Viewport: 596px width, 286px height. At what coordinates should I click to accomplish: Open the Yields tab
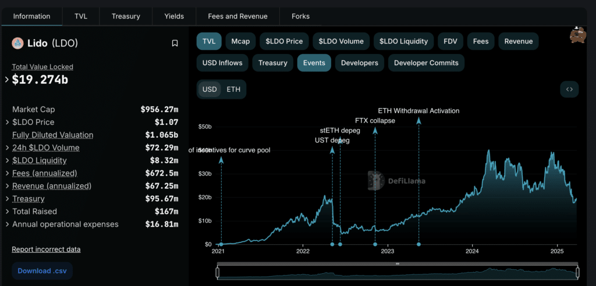click(x=174, y=16)
